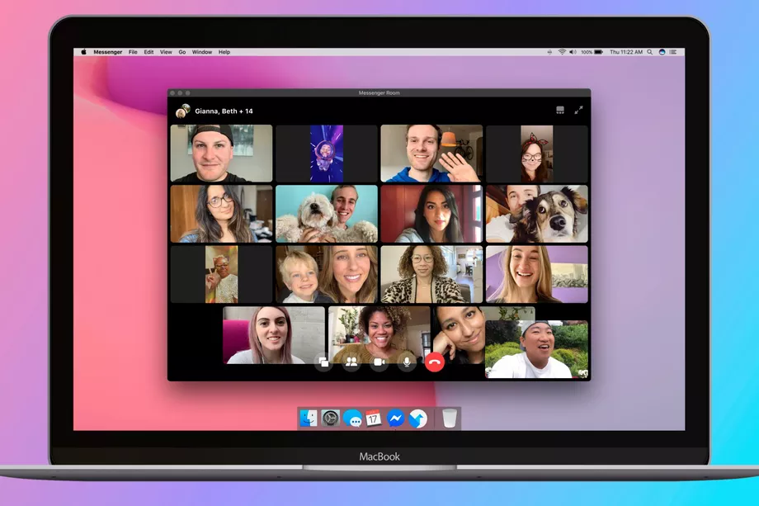Screen dimensions: 759x506
Task: Open Messenger app icon in the Dock
Action: coord(395,418)
